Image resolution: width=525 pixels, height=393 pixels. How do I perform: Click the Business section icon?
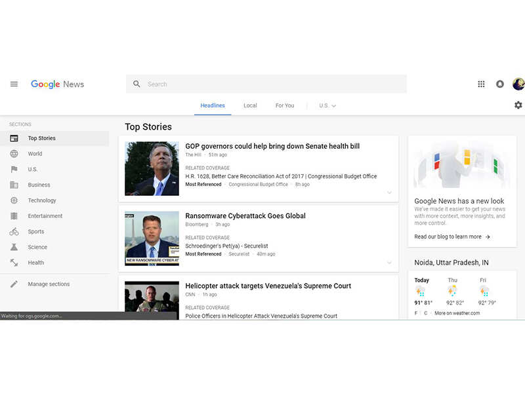tap(14, 185)
